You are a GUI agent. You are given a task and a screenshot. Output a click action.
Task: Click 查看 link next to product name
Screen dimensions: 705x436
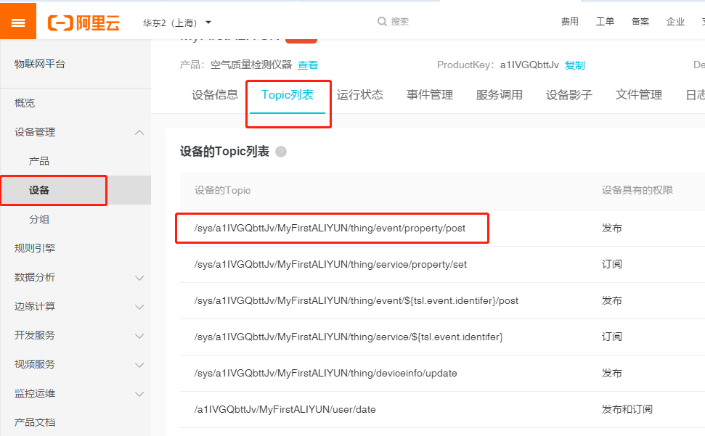click(x=308, y=65)
